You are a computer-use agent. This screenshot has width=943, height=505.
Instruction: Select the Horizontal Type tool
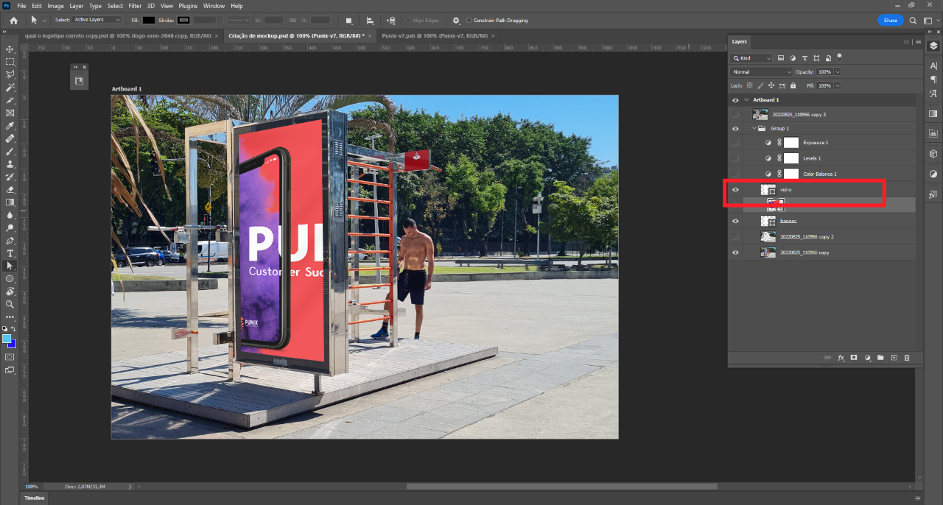click(x=10, y=253)
